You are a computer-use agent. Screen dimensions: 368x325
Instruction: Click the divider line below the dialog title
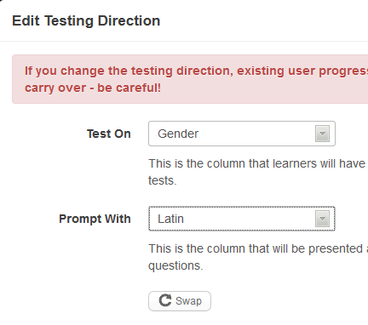tap(184, 42)
